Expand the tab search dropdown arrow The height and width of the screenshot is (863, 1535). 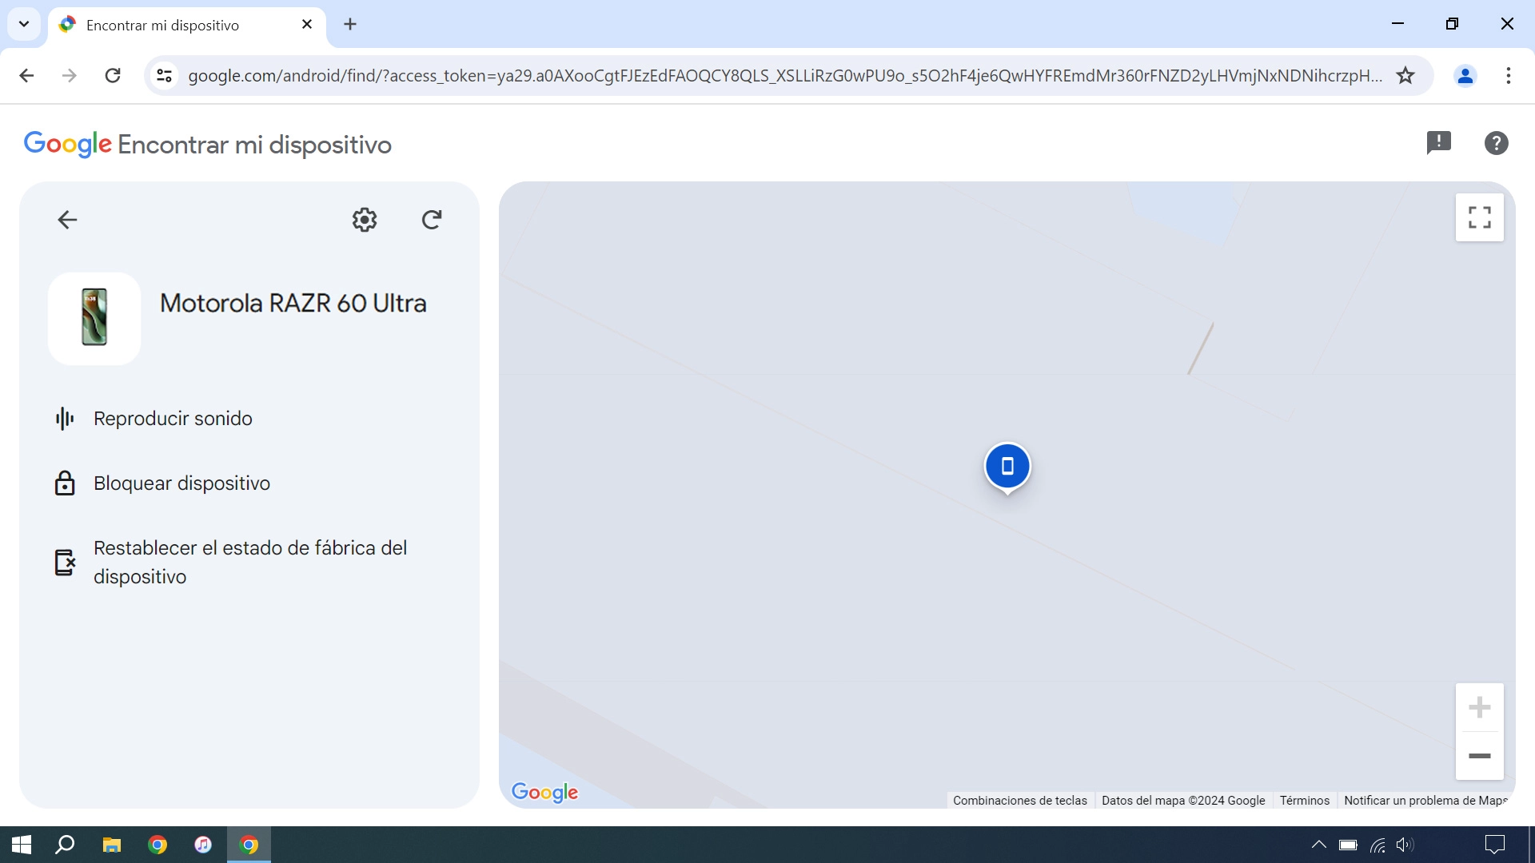[24, 24]
